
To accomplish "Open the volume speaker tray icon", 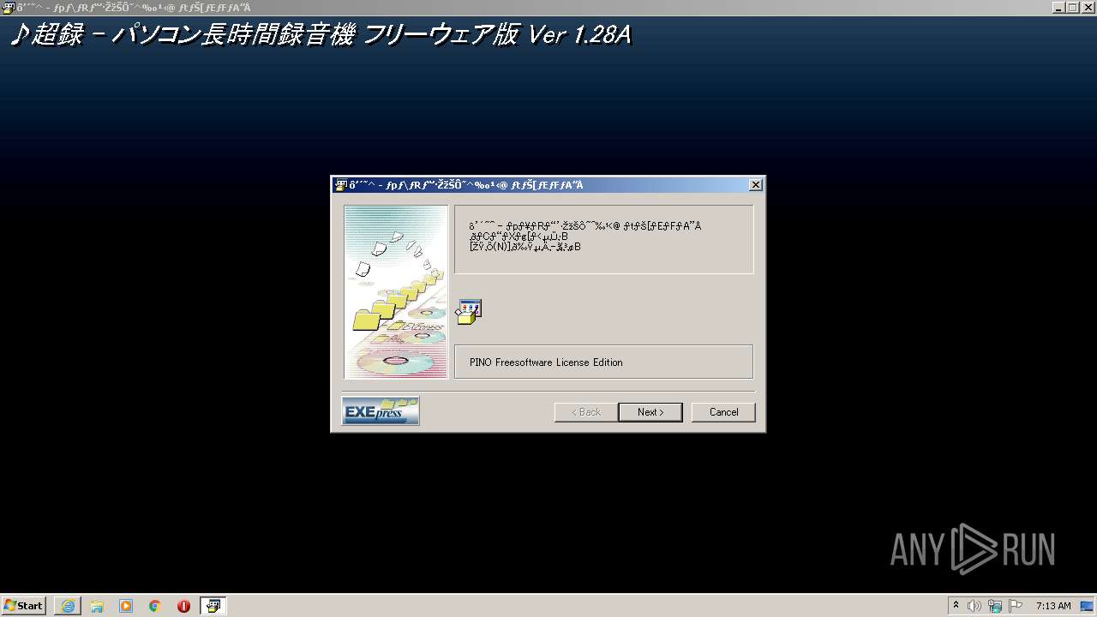I will (x=975, y=606).
